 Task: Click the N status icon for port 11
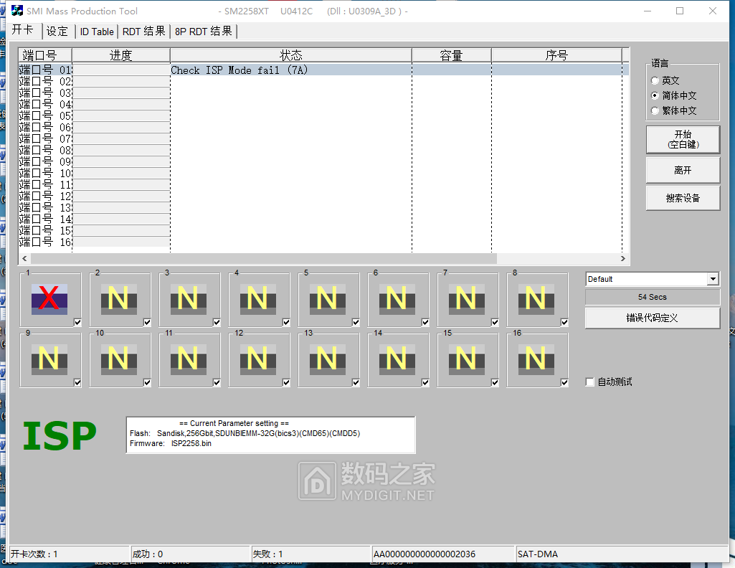pyautogui.click(x=189, y=359)
